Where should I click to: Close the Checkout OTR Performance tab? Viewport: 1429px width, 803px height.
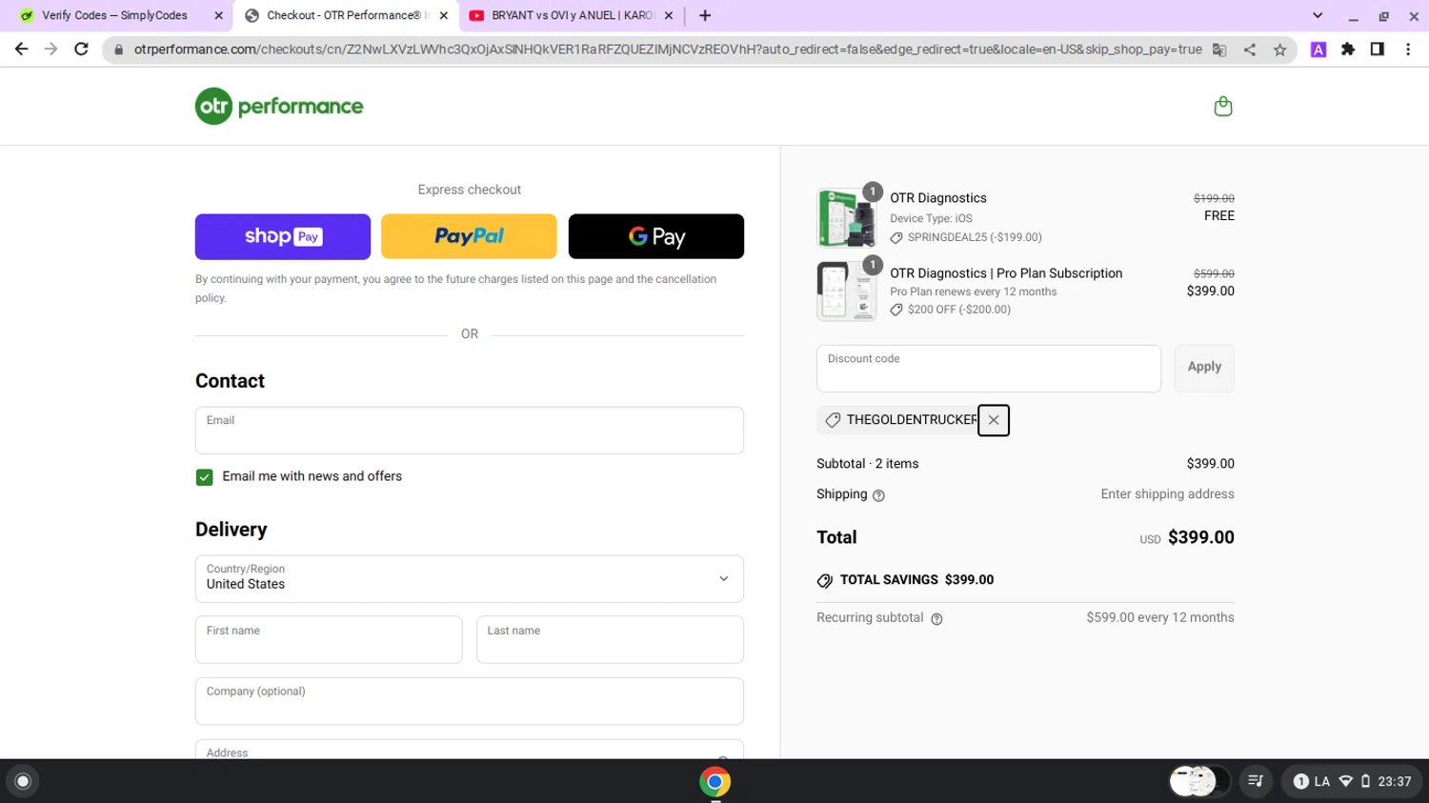coord(443,15)
